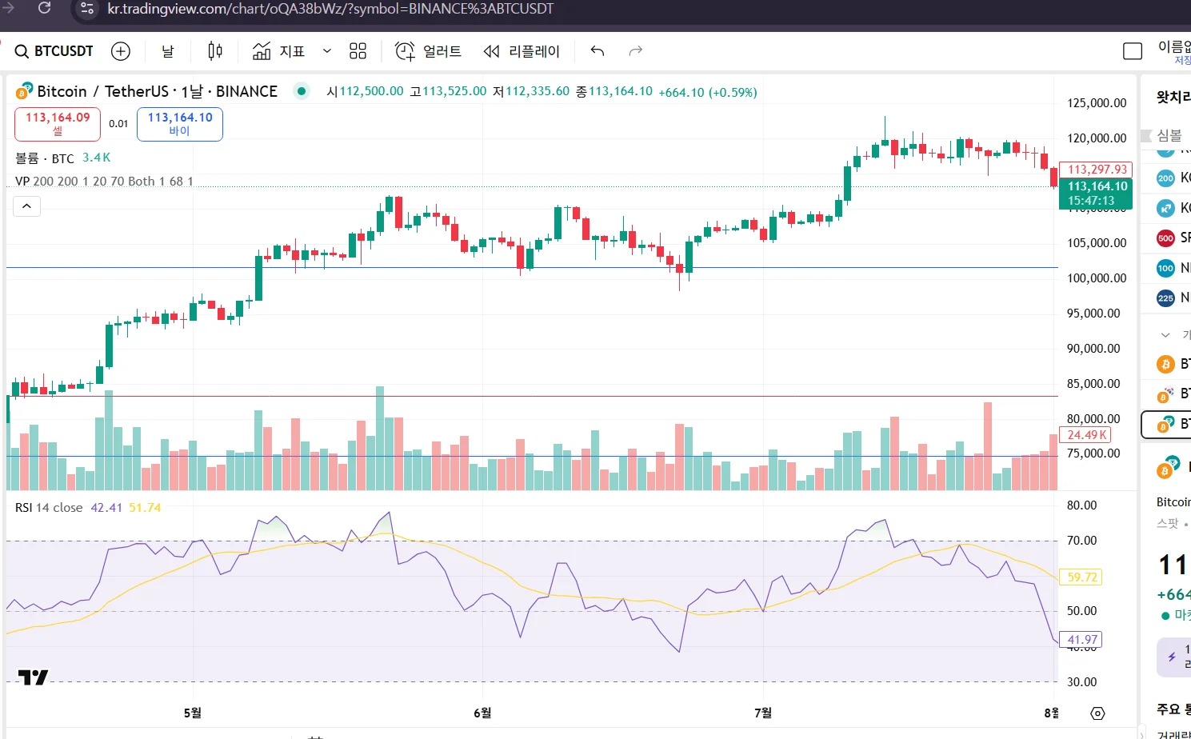This screenshot has width=1191, height=739.
Task: Collapse the indicator legend with the chevron
Action: 26,206
